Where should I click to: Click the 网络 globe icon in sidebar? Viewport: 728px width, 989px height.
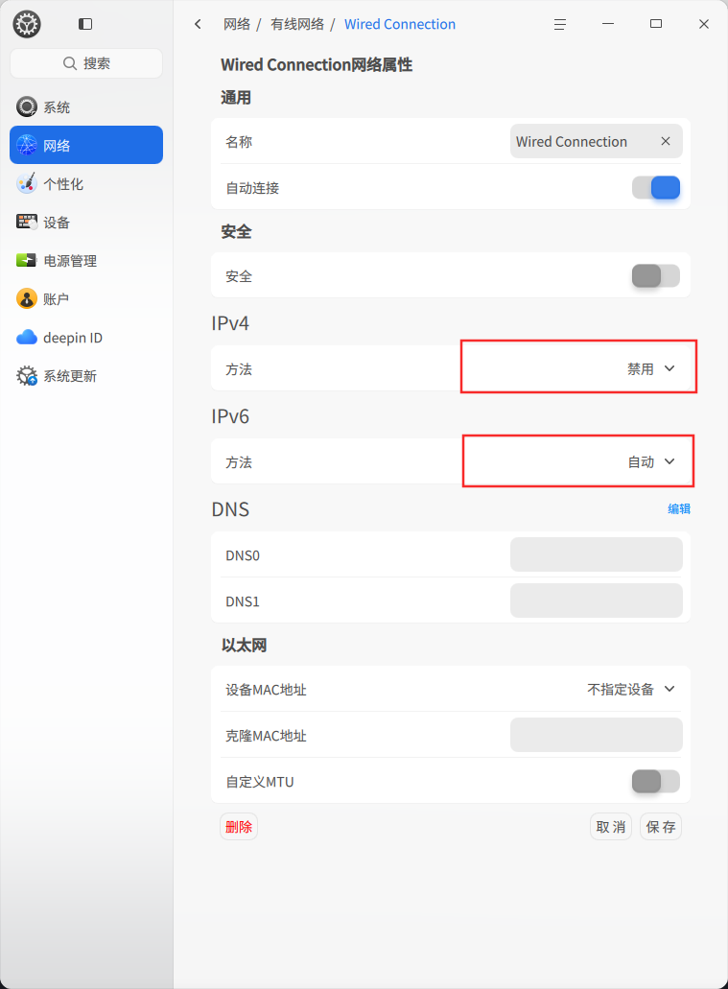27,145
